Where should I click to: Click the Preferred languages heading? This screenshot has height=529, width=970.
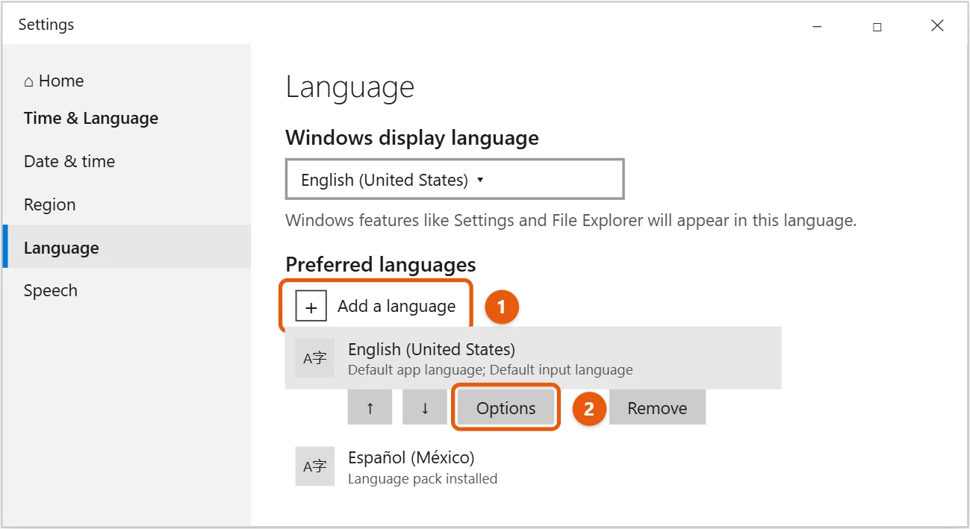(381, 264)
